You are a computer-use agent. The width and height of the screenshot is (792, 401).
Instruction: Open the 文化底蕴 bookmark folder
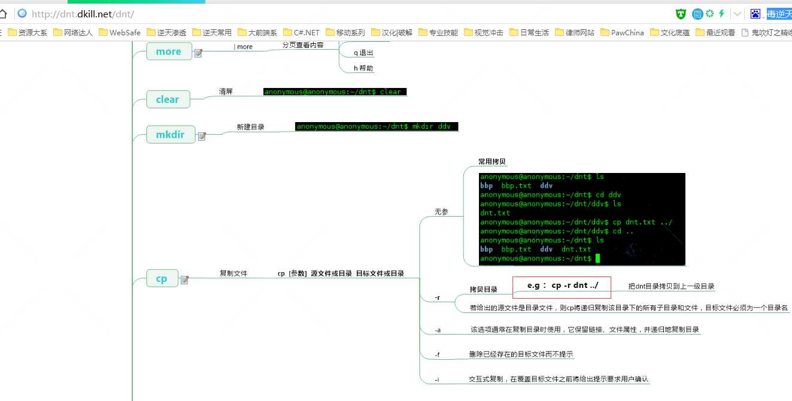(670, 32)
